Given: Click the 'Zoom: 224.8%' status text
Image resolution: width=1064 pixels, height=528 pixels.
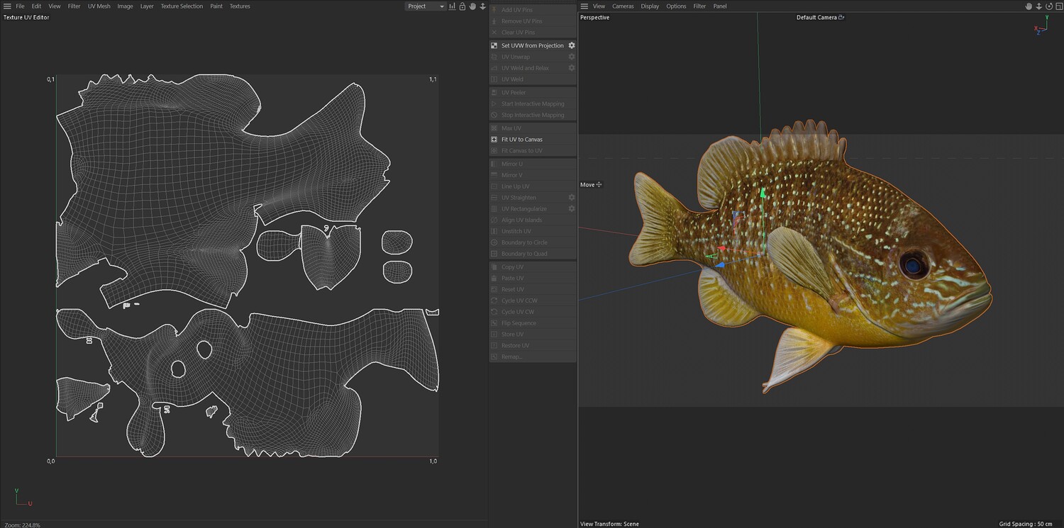Looking at the screenshot, I should [x=22, y=524].
